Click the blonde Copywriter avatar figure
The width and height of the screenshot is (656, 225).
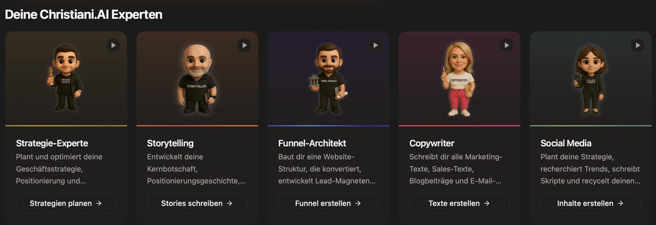click(x=458, y=79)
